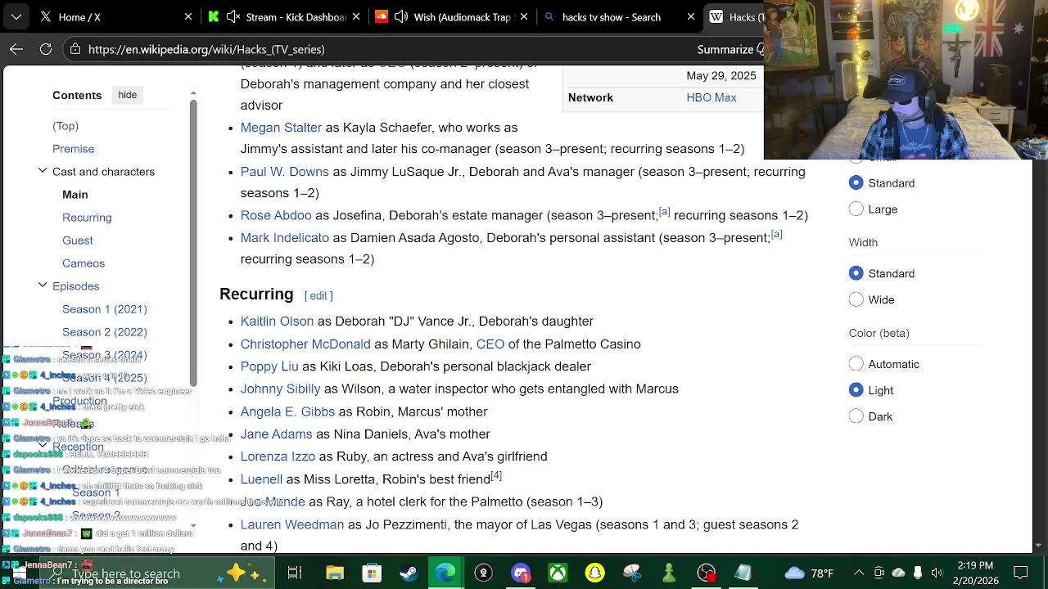Open Paul W. Downs article link
This screenshot has height=589, width=1048.
click(284, 172)
